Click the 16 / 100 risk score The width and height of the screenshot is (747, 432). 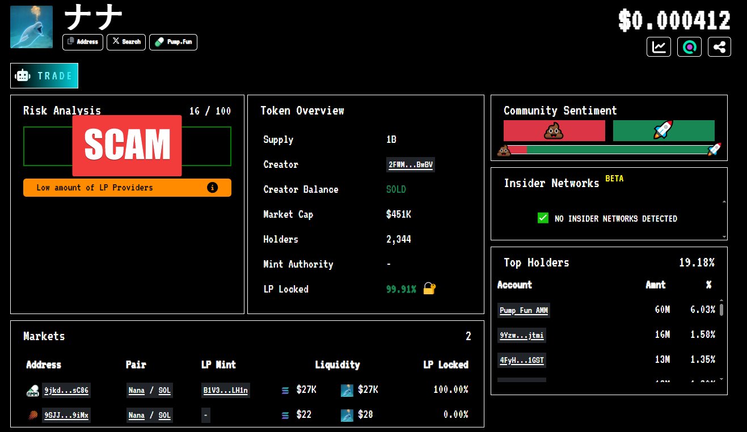[x=210, y=111]
